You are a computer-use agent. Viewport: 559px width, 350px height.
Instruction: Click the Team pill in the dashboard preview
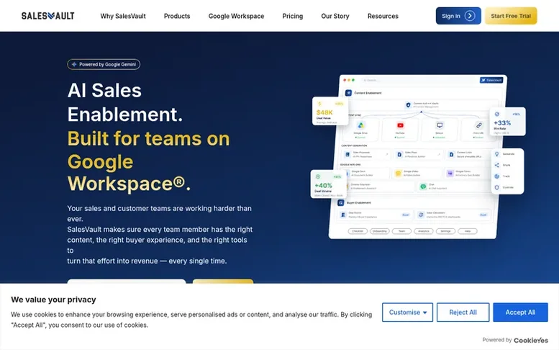click(x=401, y=231)
